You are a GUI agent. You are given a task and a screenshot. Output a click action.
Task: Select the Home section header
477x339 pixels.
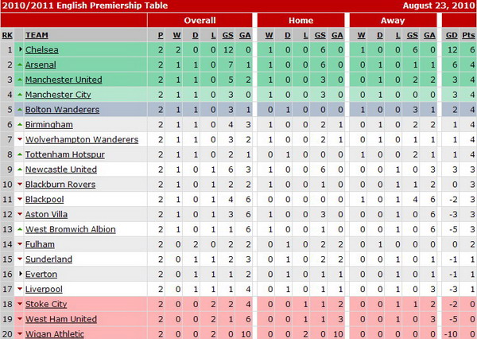click(x=301, y=21)
